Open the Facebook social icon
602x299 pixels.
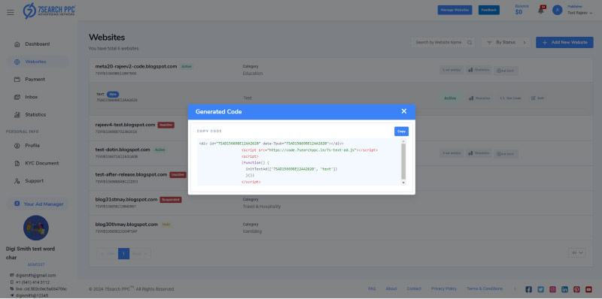529,289
